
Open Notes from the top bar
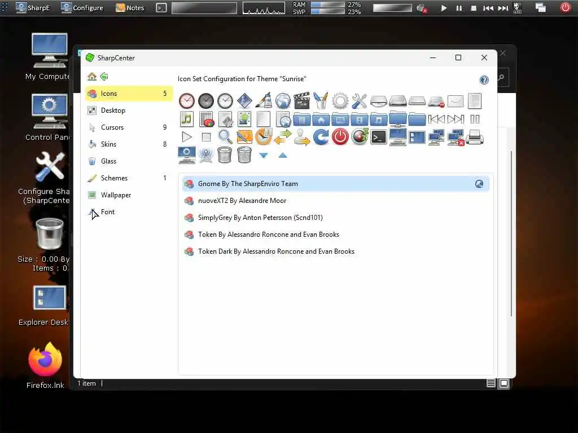coord(130,8)
